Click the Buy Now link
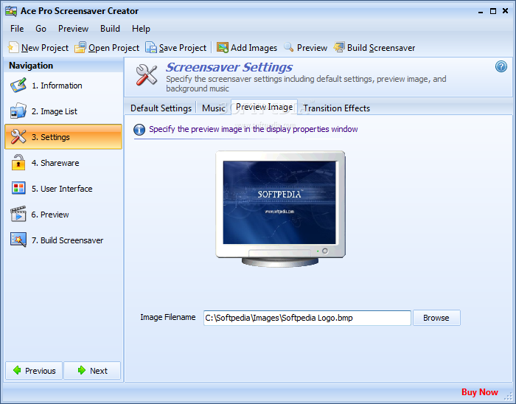516x404 pixels. [479, 392]
